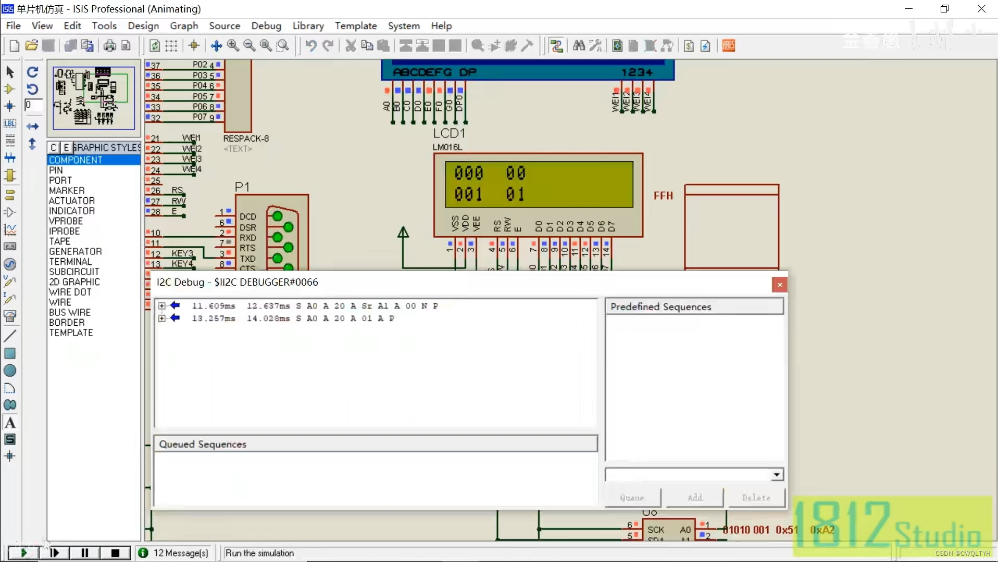
Task: Click the schematic overview thumbnail
Action: tap(94, 97)
